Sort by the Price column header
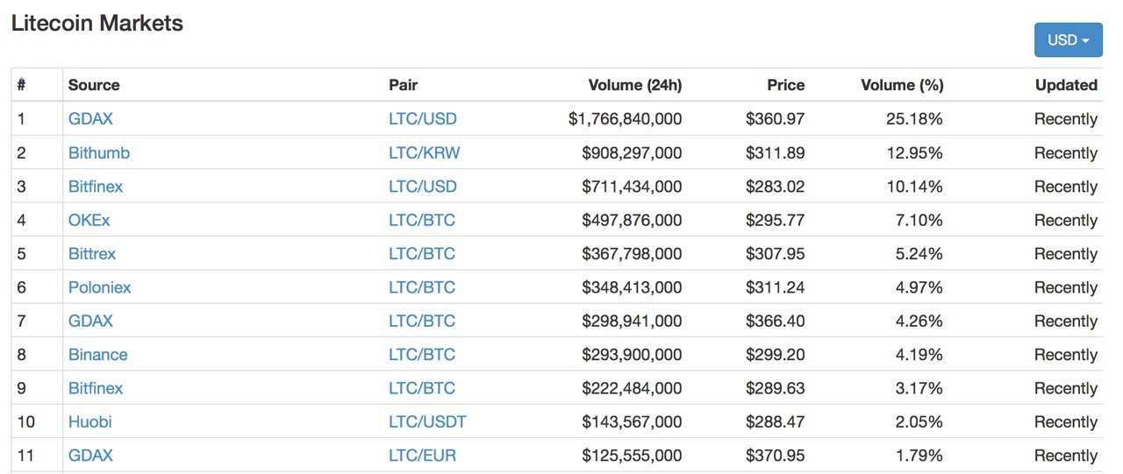The width and height of the screenshot is (1123, 474). (786, 85)
